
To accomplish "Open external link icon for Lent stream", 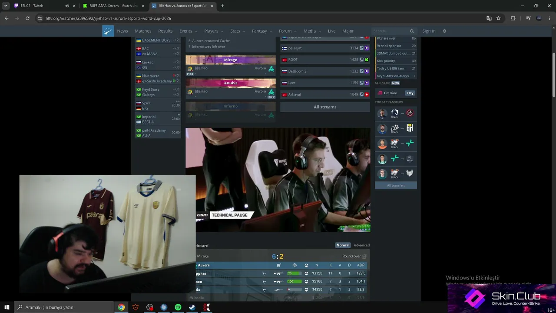I will [x=361, y=83].
